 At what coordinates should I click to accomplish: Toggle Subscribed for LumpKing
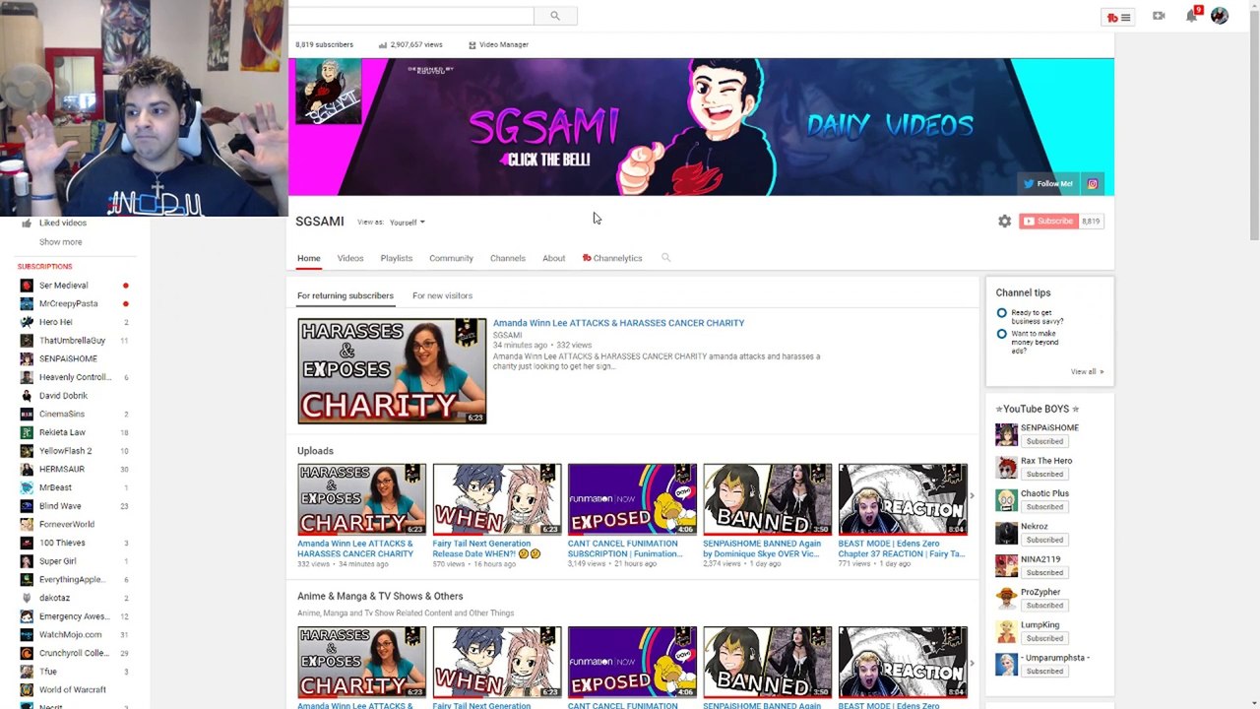1044,638
